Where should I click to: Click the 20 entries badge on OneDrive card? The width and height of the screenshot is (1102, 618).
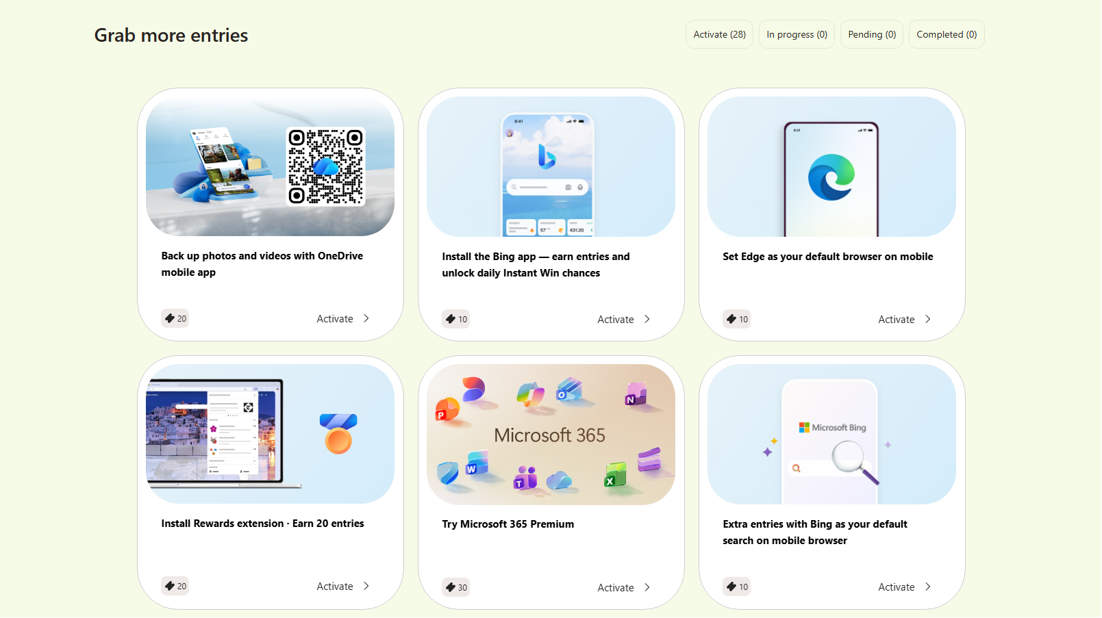coord(175,318)
